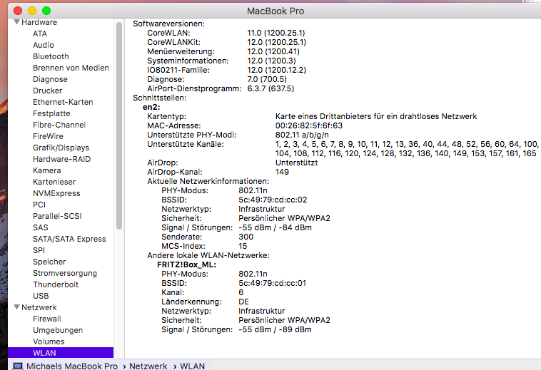Image resolution: width=541 pixels, height=370 pixels.
Task: Show Ethernet-Karten information
Action: pos(63,102)
